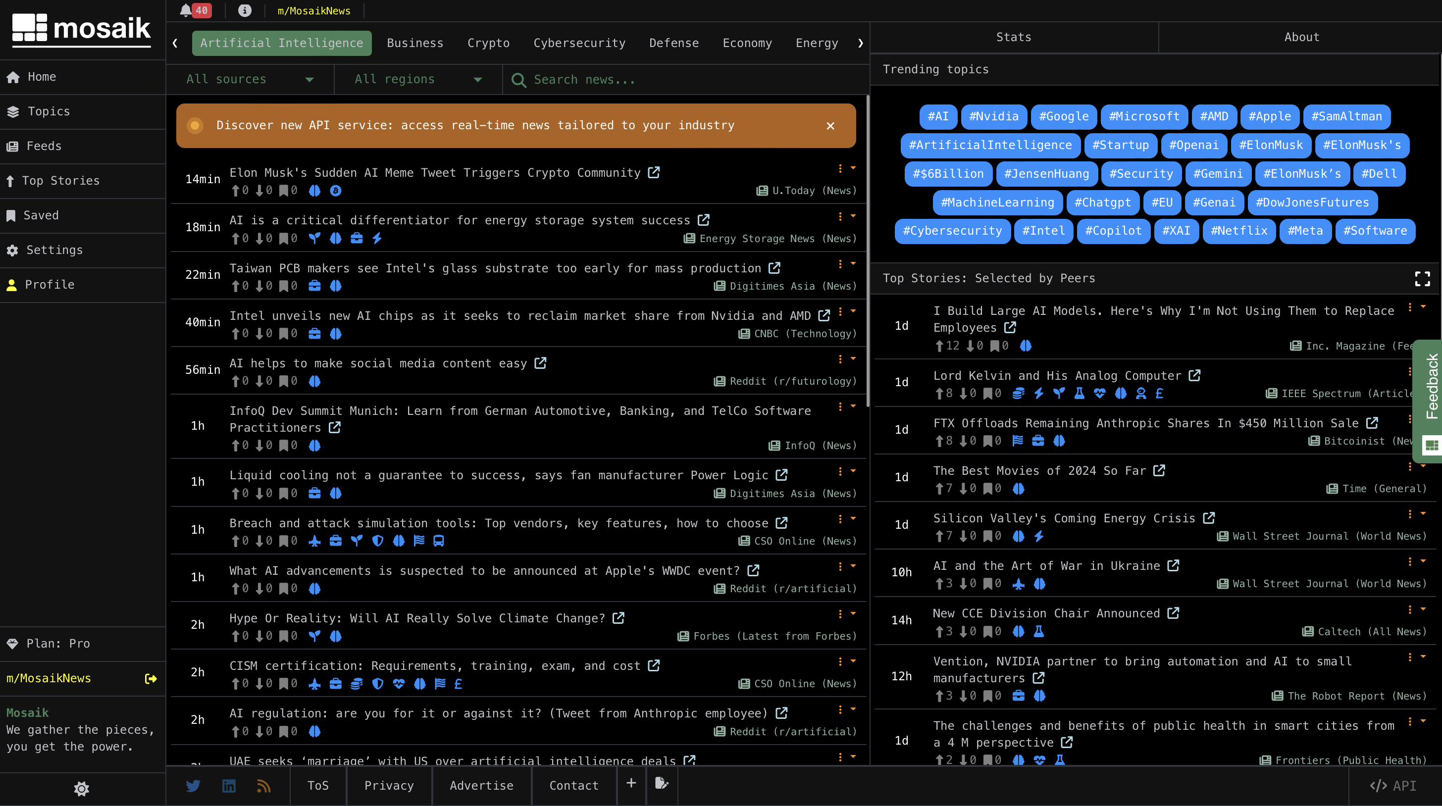
Task: Open the All regions dropdown
Action: 417,80
